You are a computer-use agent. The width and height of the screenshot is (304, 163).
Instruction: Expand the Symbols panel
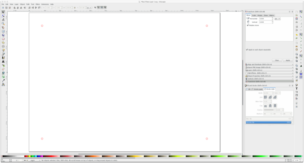pos(269,79)
